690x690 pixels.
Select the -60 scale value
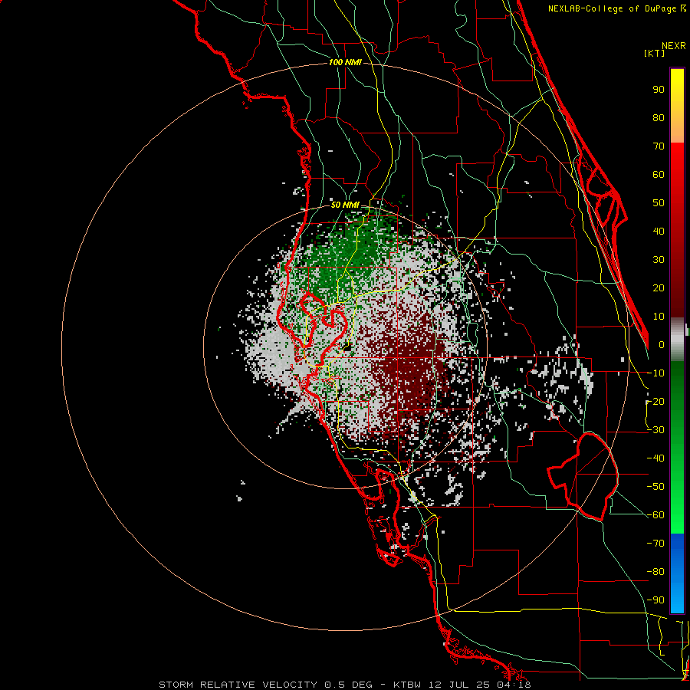pyautogui.click(x=655, y=515)
